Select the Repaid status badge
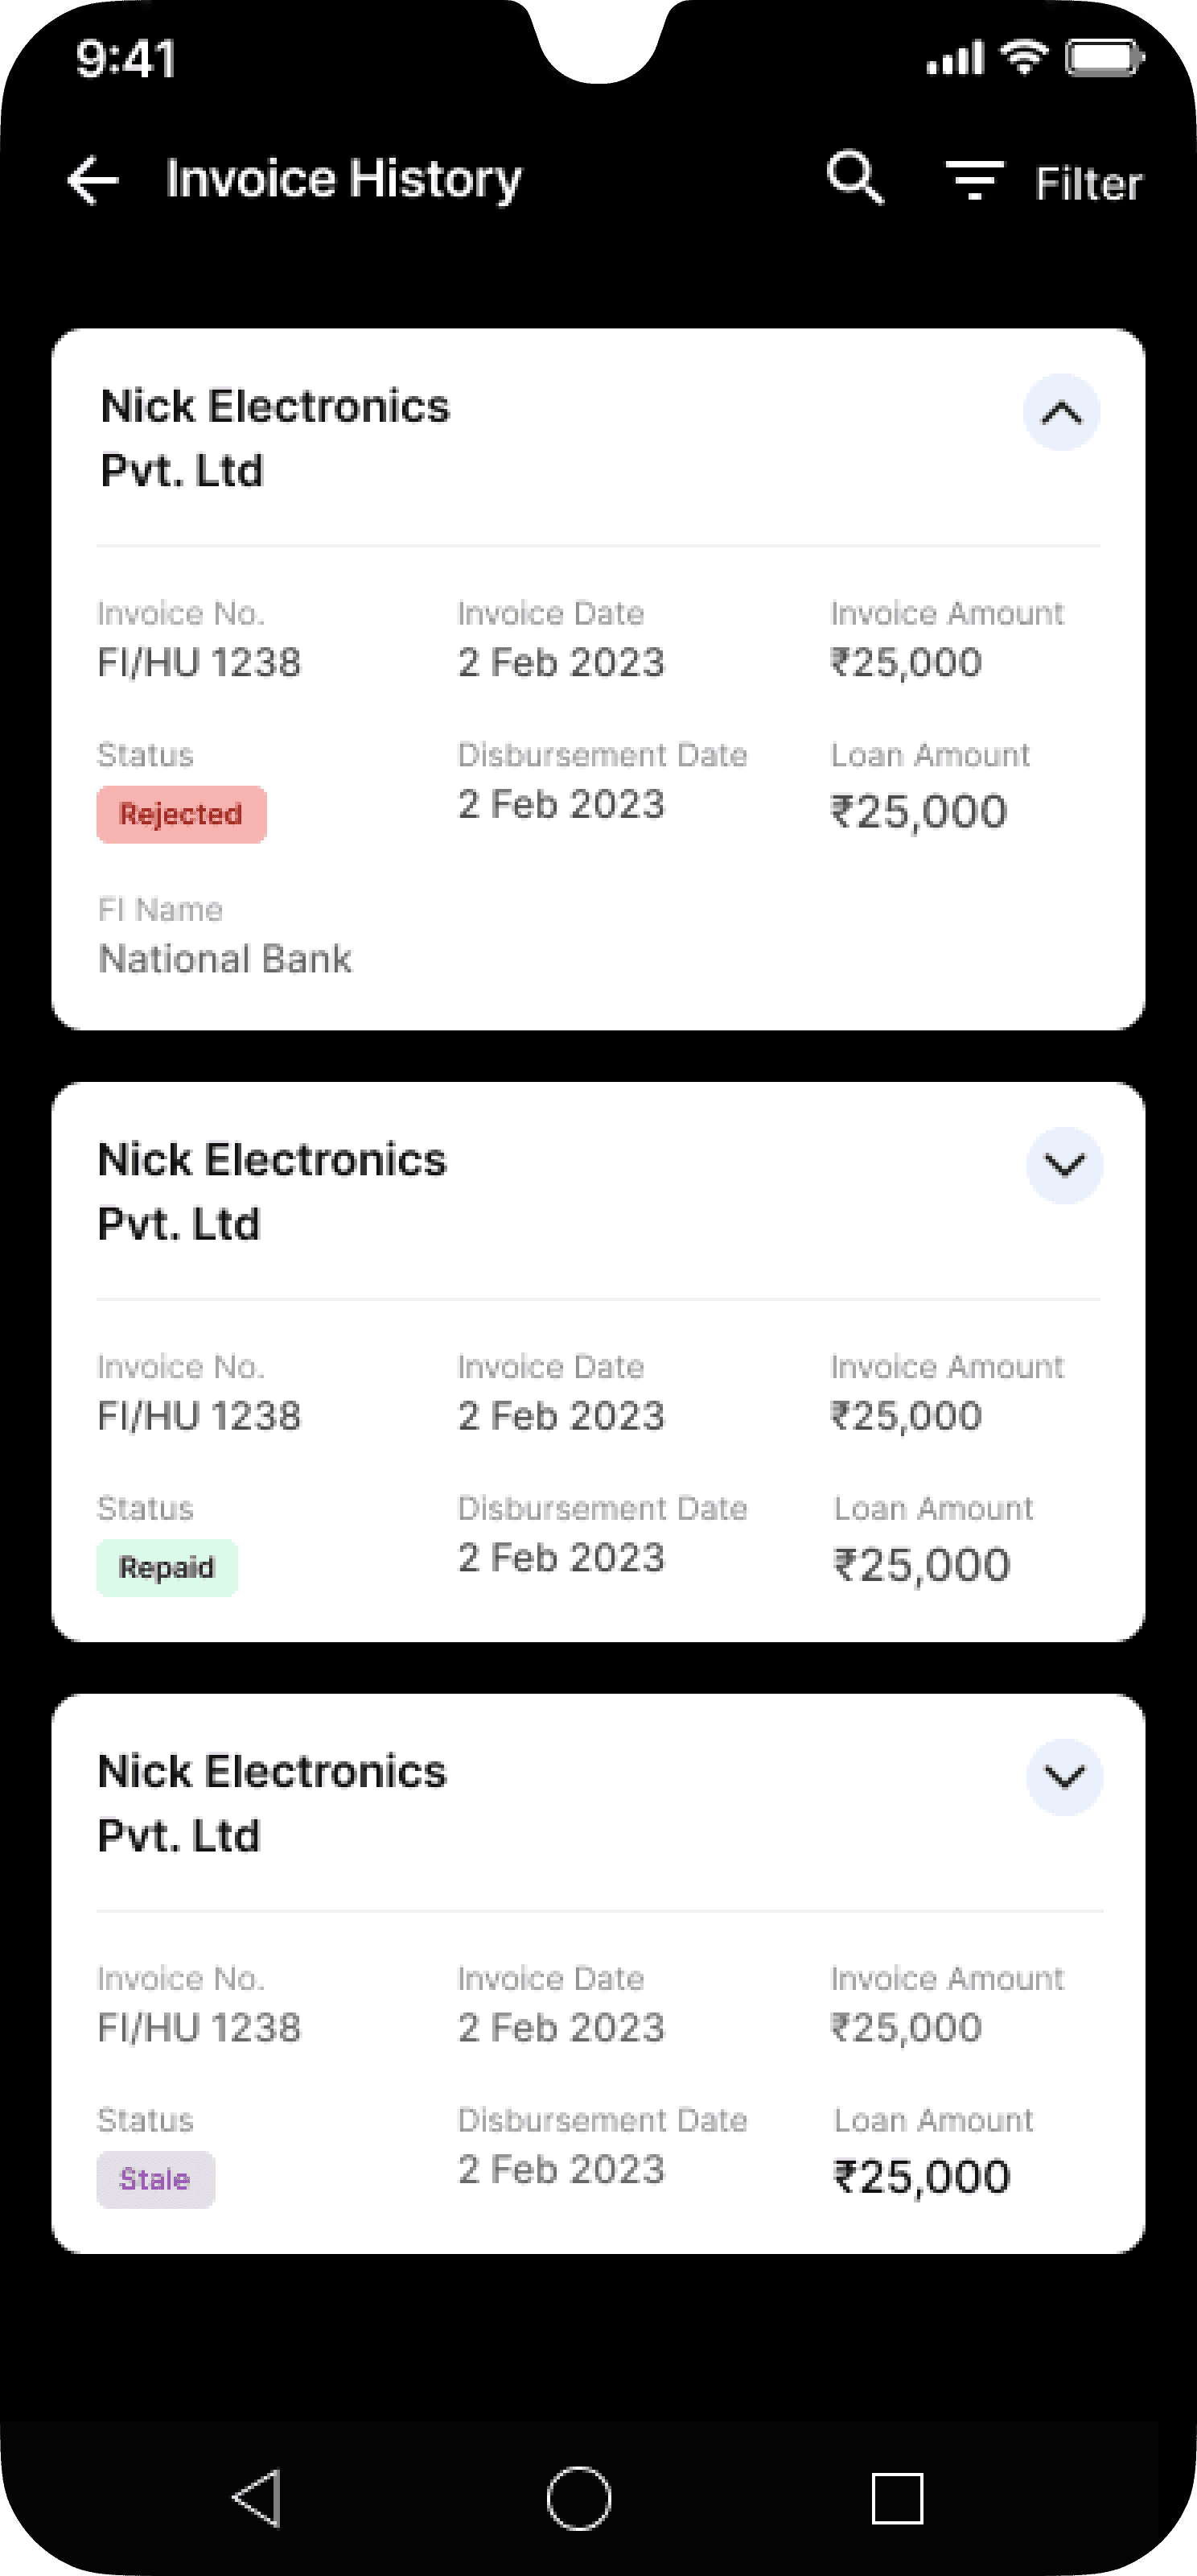Viewport: 1197px width, 2576px height. (167, 1567)
